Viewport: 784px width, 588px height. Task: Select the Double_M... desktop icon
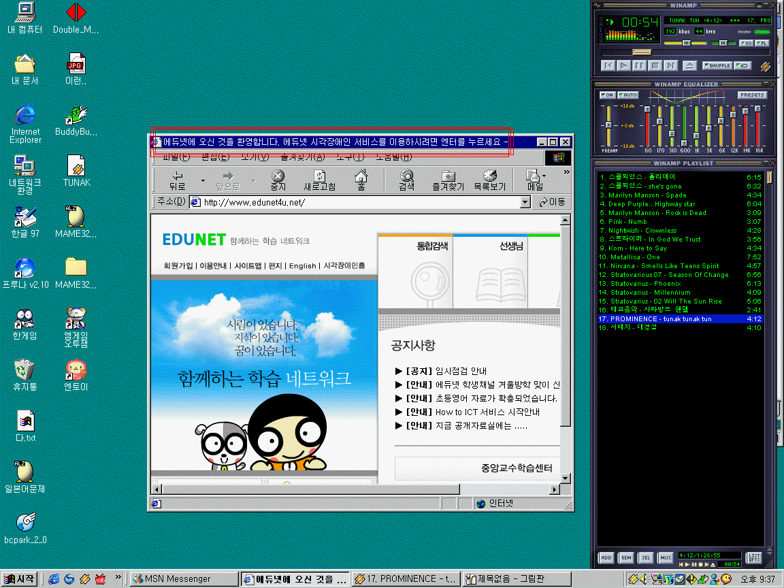[x=76, y=18]
